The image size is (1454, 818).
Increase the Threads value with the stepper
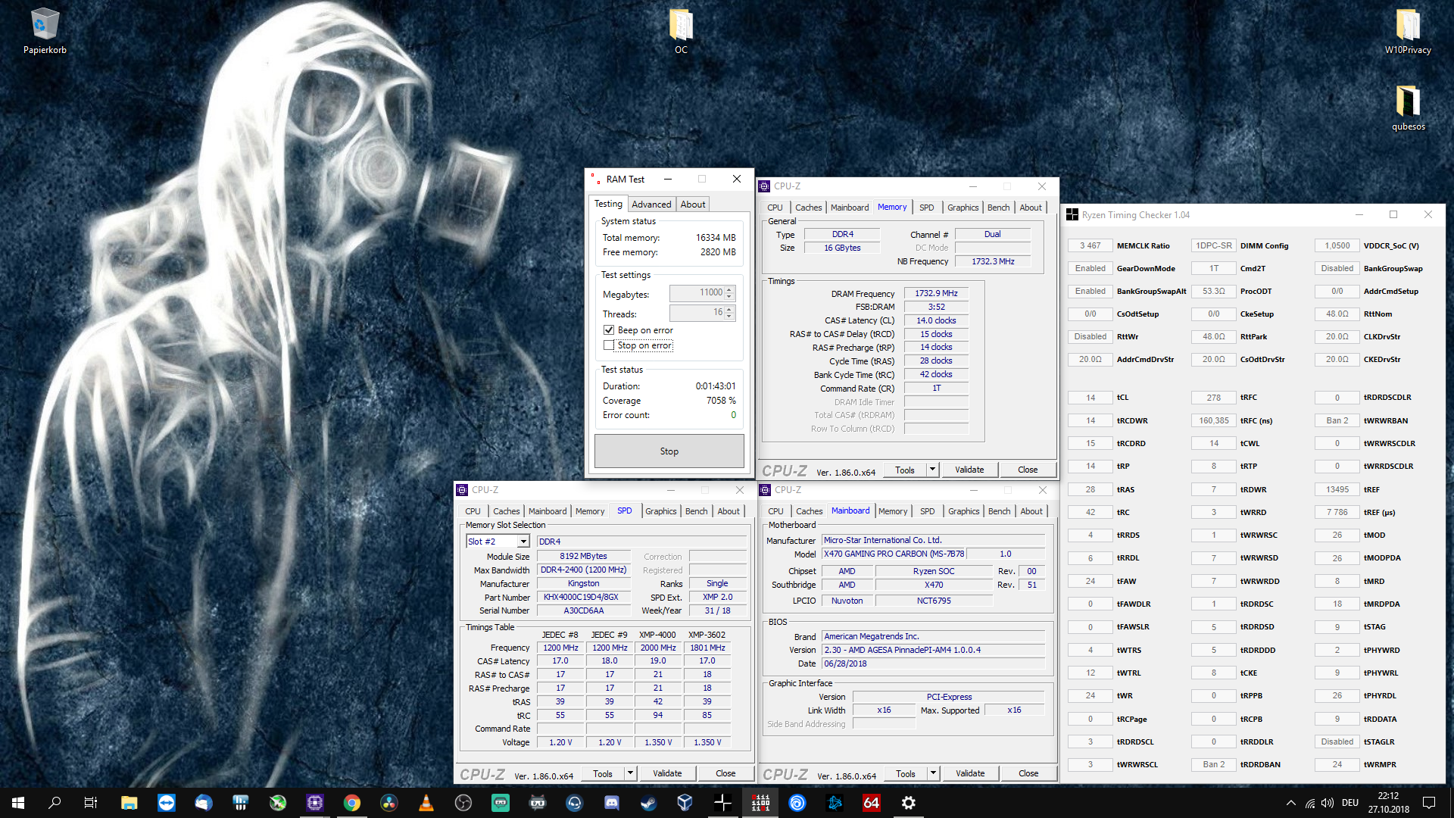click(729, 309)
